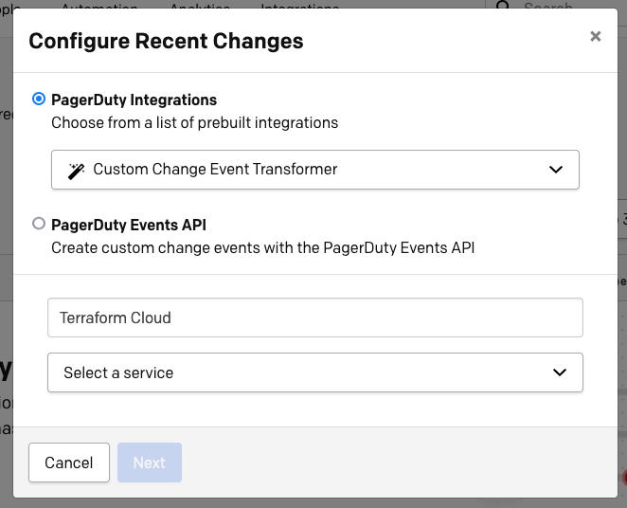Click the 'Choose from a list of prebuilt integrations' text
The width and height of the screenshot is (627, 508).
[x=195, y=123]
